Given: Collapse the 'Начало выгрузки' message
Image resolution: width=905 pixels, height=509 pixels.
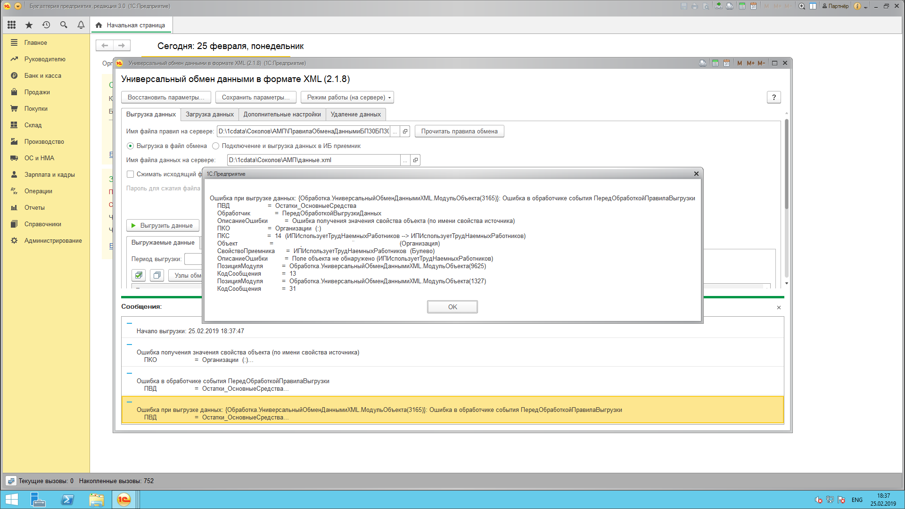Looking at the screenshot, I should [129, 323].
